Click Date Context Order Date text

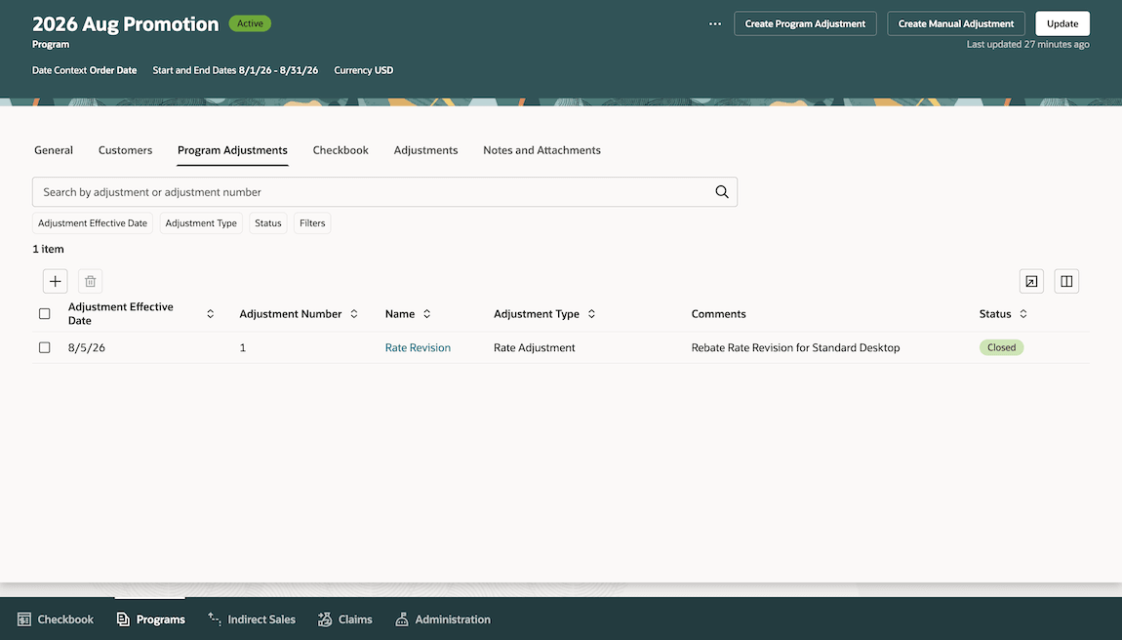[x=85, y=70]
